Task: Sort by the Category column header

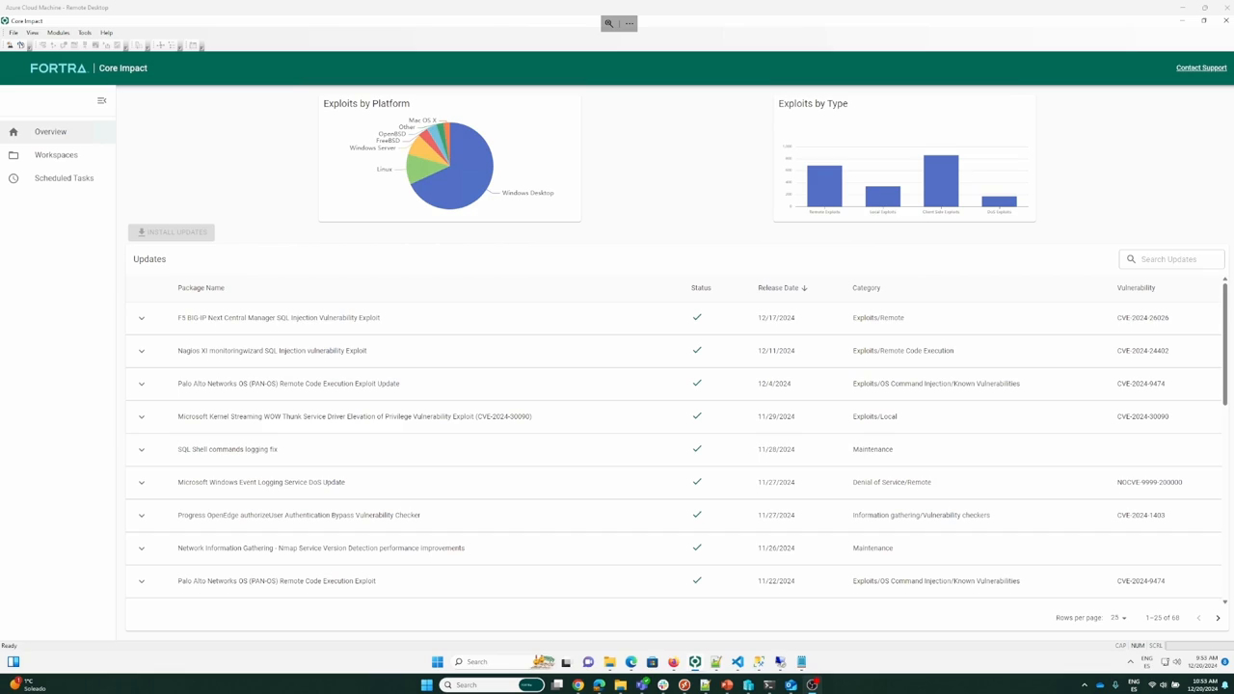Action: [866, 288]
